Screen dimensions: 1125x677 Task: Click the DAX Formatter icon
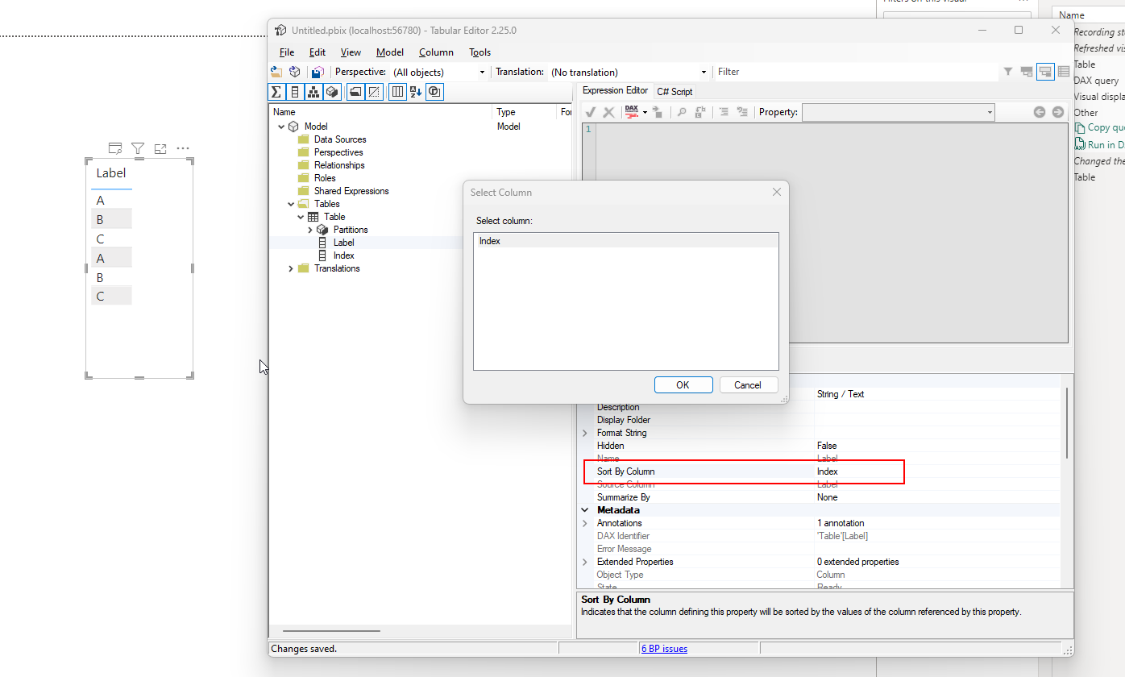(632, 112)
